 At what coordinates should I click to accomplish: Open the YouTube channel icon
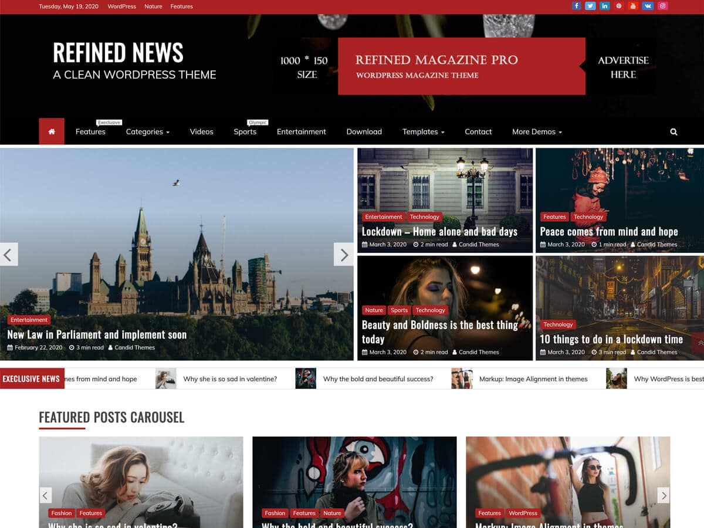pos(633,6)
